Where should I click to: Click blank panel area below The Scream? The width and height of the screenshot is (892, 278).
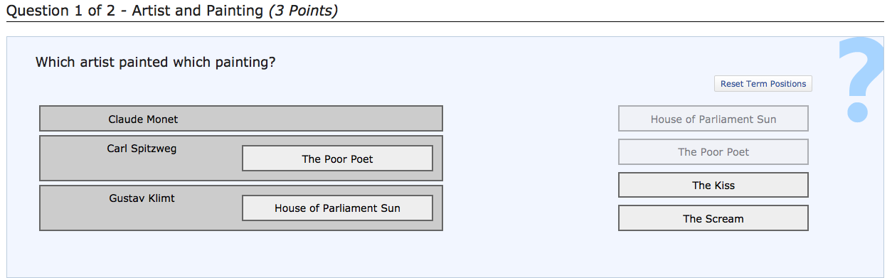click(x=713, y=254)
